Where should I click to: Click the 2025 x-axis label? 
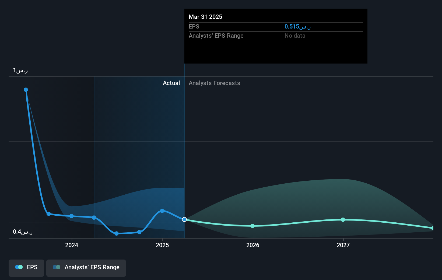click(162, 245)
